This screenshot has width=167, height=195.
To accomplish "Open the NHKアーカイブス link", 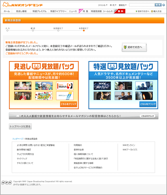I will [x=130, y=150].
